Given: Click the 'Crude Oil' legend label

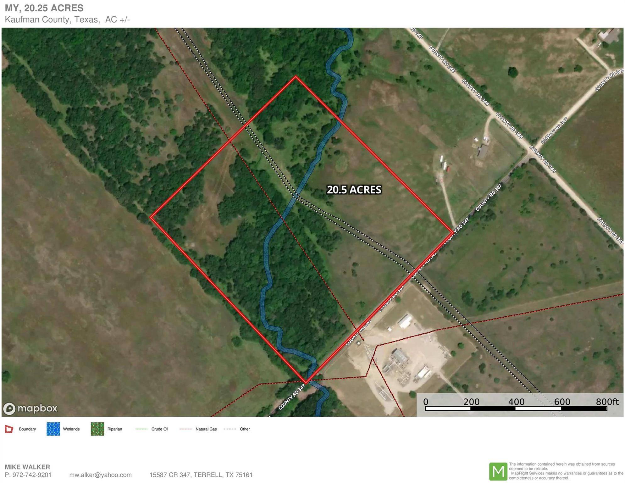Looking at the screenshot, I should coord(160,429).
